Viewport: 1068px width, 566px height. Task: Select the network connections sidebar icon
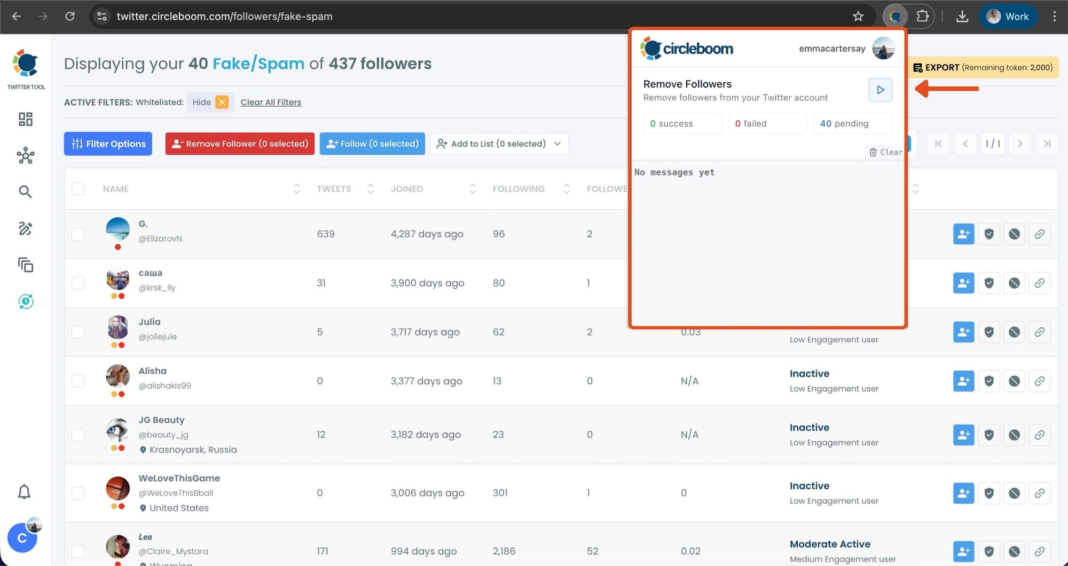coord(25,155)
